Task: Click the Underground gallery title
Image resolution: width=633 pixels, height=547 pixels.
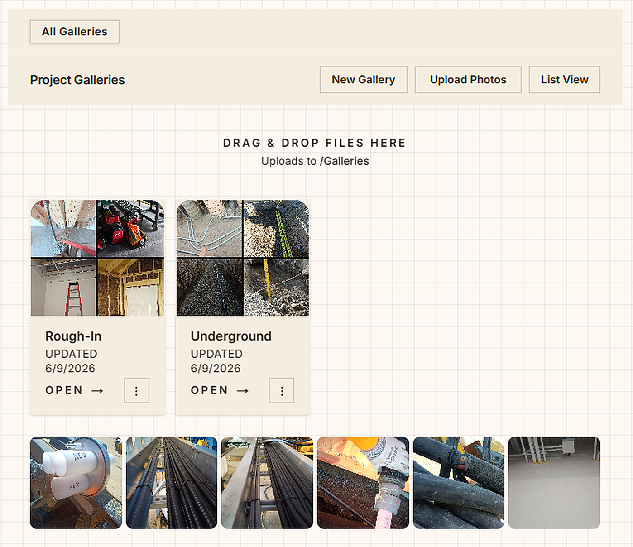Action: coord(231,336)
